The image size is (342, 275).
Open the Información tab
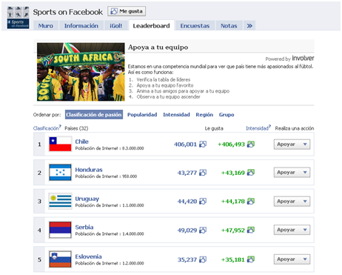81,26
